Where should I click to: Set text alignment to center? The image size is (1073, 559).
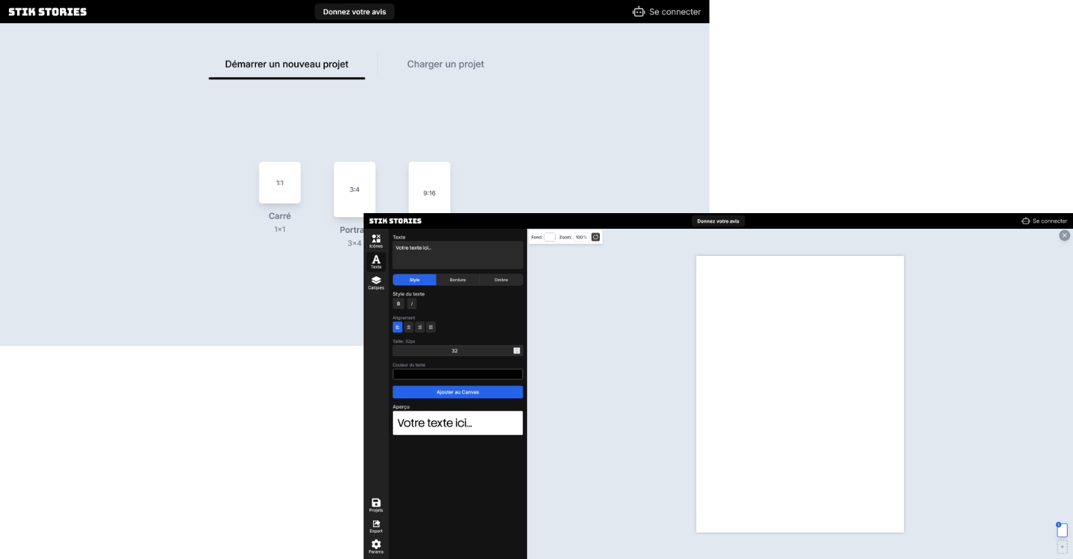409,328
